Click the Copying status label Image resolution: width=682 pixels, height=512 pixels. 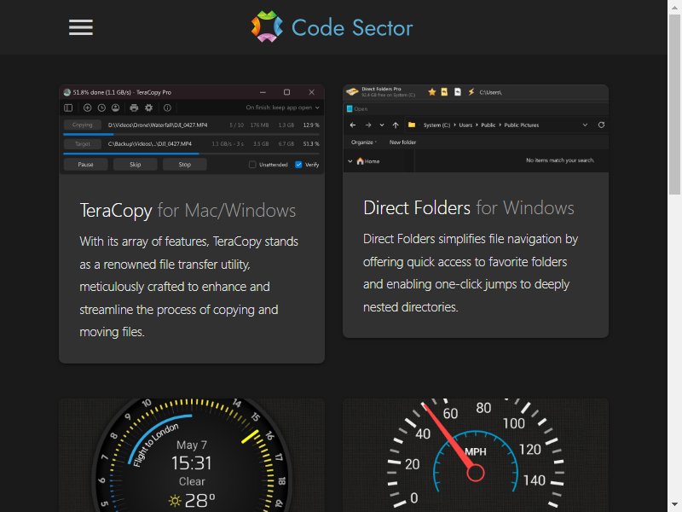[x=82, y=125]
